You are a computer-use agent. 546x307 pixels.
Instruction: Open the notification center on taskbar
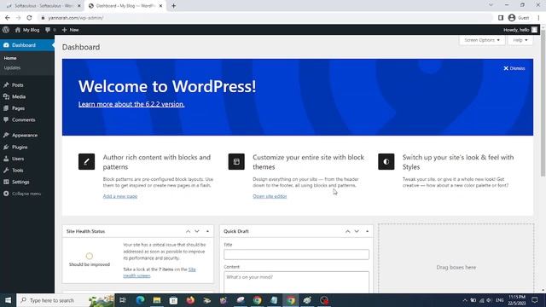535,300
